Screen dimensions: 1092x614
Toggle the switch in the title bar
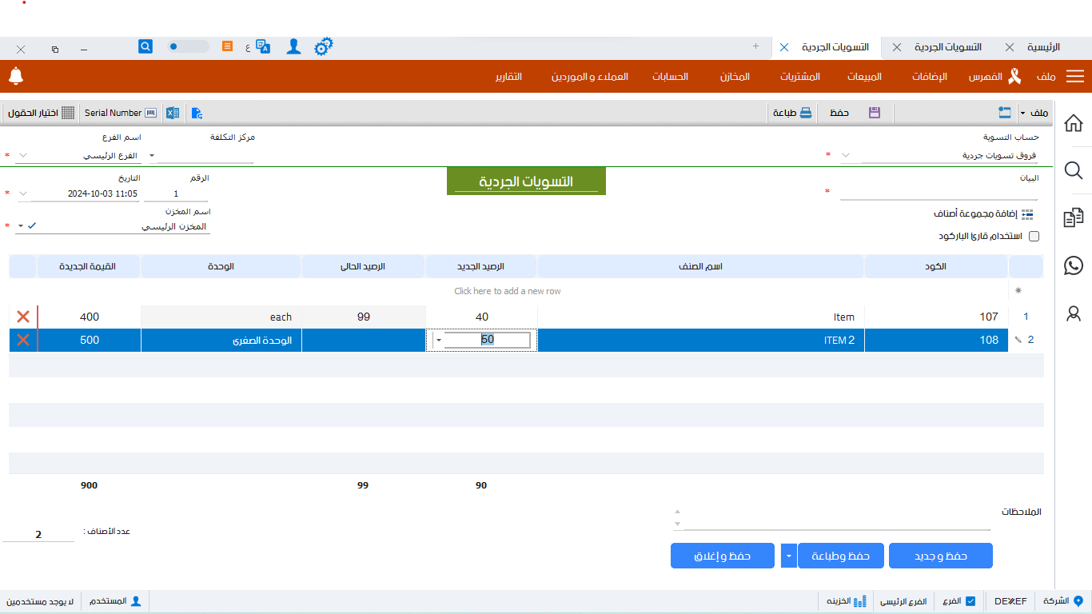188,47
